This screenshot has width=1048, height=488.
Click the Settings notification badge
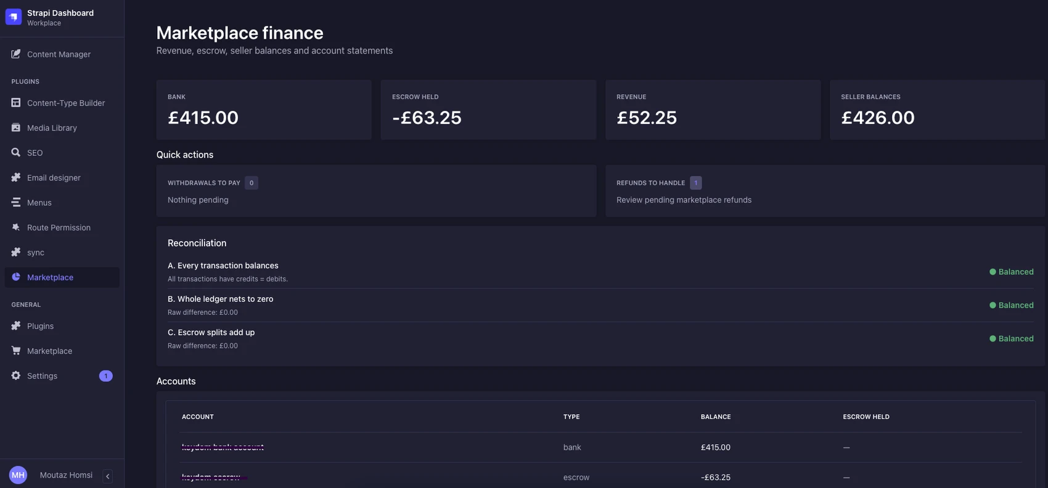tap(106, 376)
